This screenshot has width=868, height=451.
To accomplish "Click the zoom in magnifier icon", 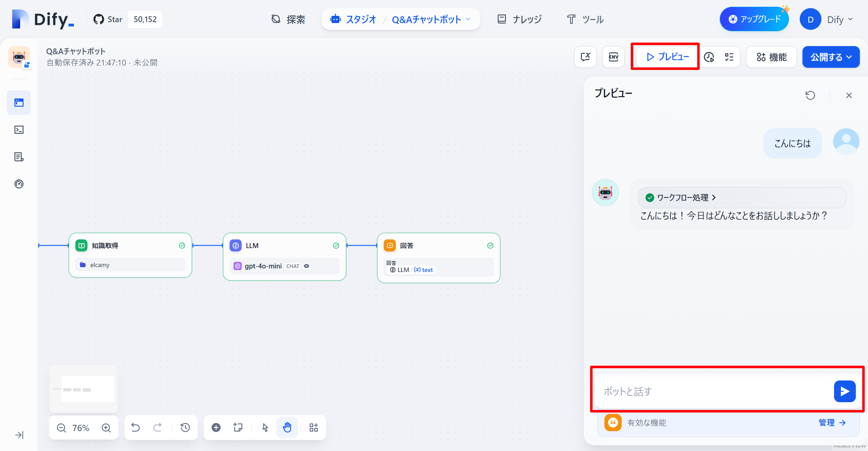I will point(106,428).
